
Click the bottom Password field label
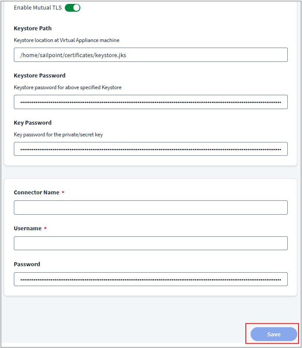[27, 264]
